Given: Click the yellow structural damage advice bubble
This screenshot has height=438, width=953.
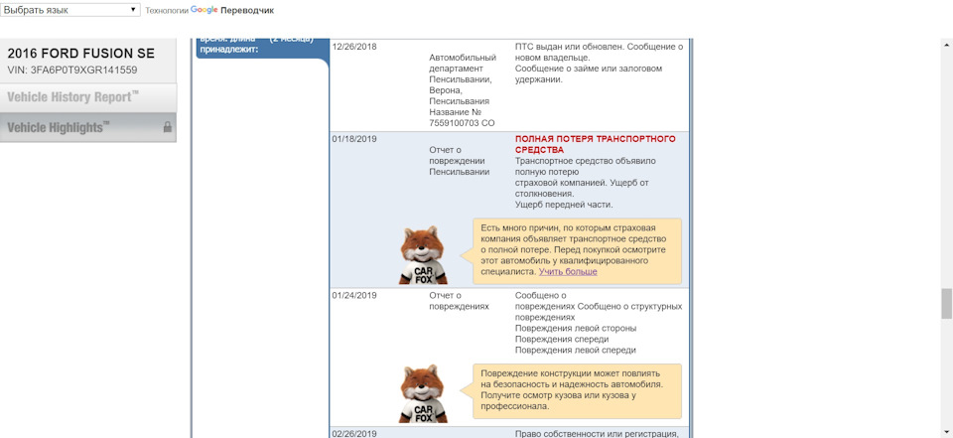Looking at the screenshot, I should point(578,391).
